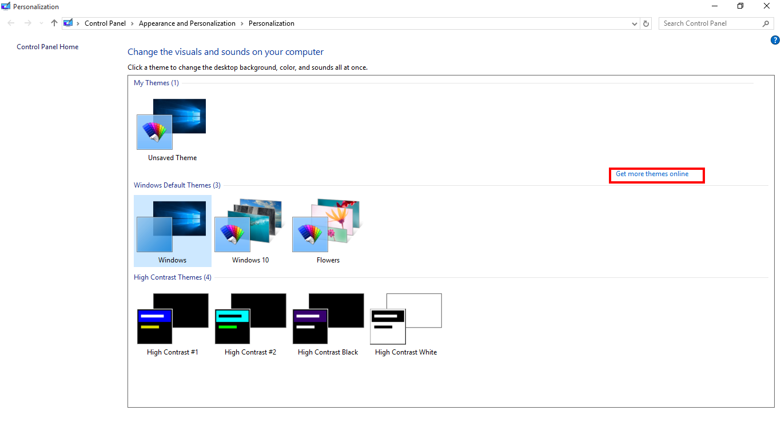781x422 pixels.
Task: Go up one level with Up arrow
Action: (54, 23)
